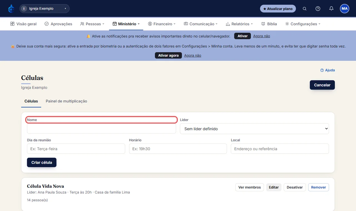
Task: Click Ativar agora security button
Action: (168, 56)
